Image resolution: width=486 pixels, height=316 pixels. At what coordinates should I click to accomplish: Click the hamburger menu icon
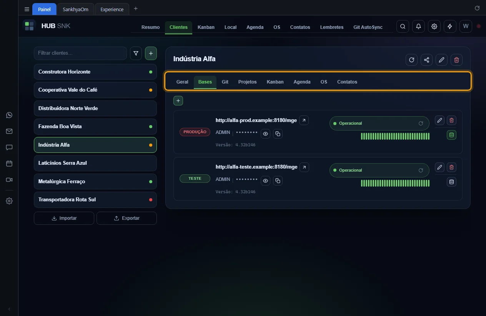point(27,9)
